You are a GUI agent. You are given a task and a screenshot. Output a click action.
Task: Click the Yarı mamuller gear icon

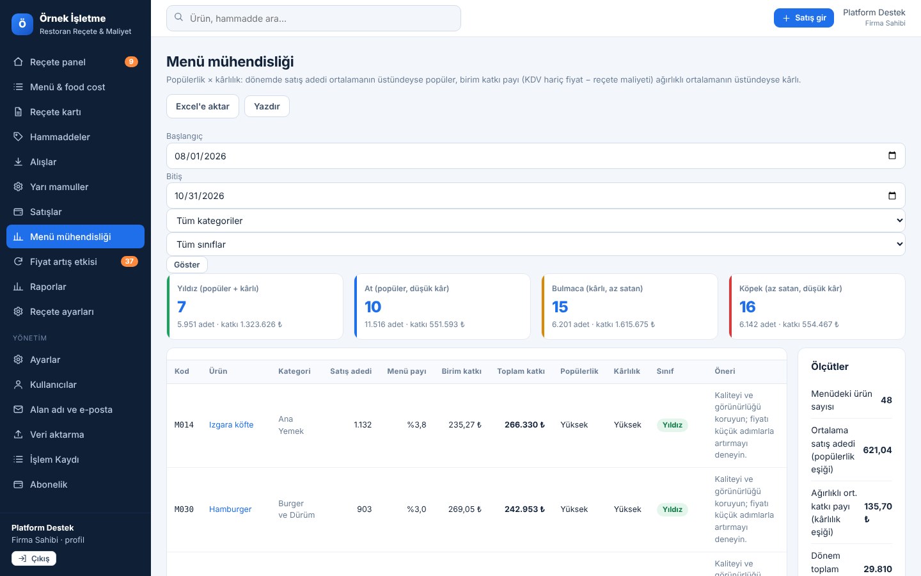click(x=18, y=187)
